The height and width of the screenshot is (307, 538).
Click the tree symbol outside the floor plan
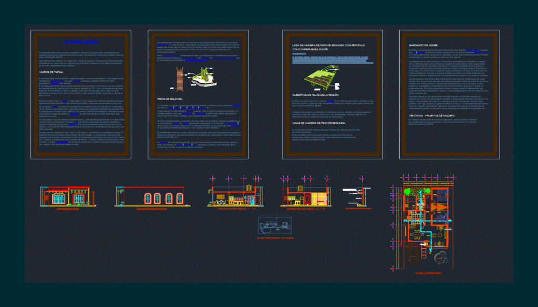(x=440, y=257)
